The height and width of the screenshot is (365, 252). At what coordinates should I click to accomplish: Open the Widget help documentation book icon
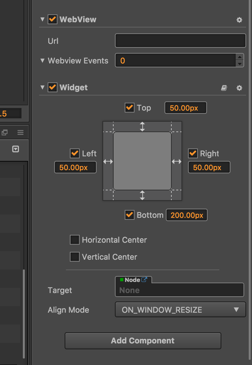coord(224,88)
